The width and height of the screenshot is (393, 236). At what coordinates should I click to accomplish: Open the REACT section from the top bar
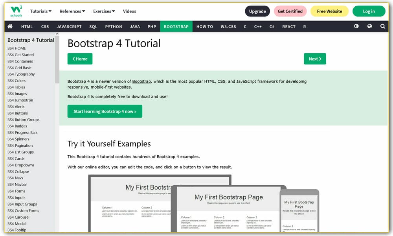[289, 26]
